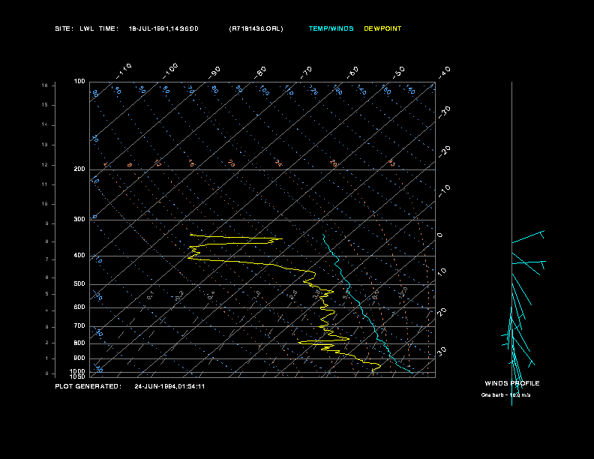The width and height of the screenshot is (594, 459).
Task: Click the -90 isotherm label at top
Action: point(214,72)
